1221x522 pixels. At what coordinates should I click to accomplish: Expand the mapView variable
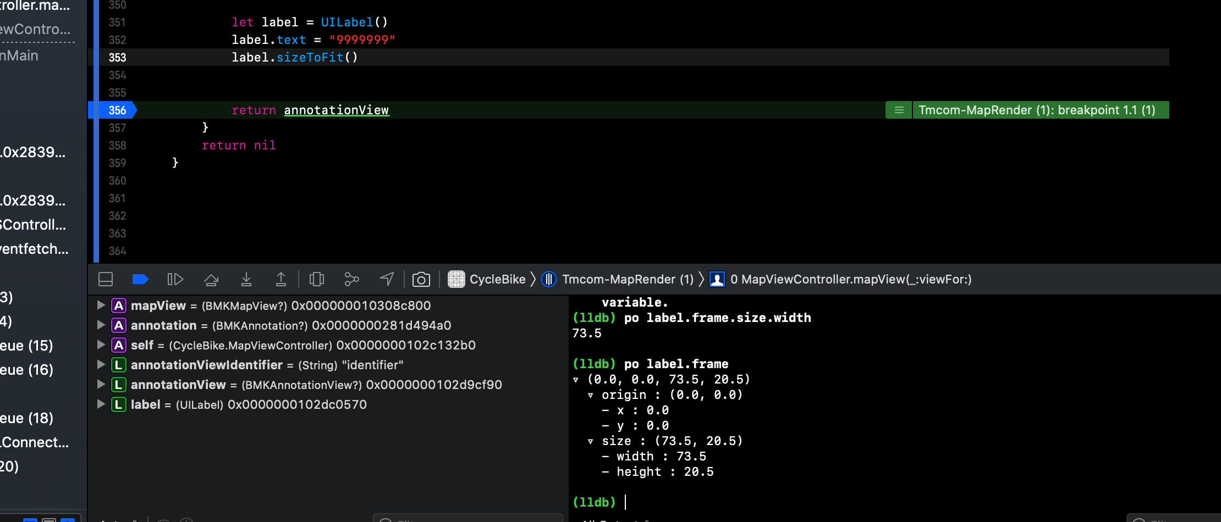pyautogui.click(x=101, y=306)
